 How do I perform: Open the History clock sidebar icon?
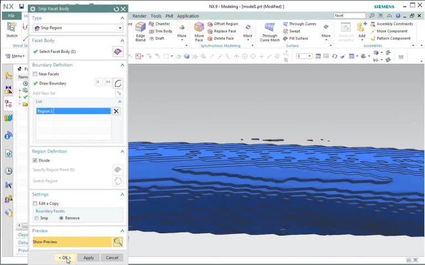[8, 171]
